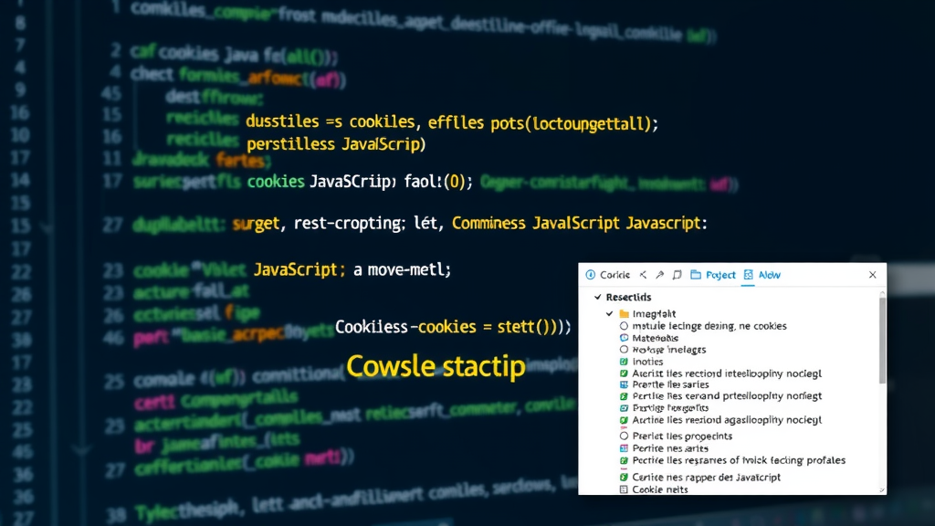This screenshot has width=935, height=526.
Task: Open the bookmark flag icon in the panel
Action: 676,274
